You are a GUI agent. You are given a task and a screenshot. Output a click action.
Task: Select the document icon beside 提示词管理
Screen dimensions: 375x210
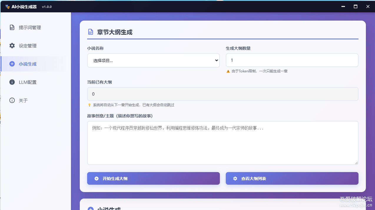(x=12, y=27)
